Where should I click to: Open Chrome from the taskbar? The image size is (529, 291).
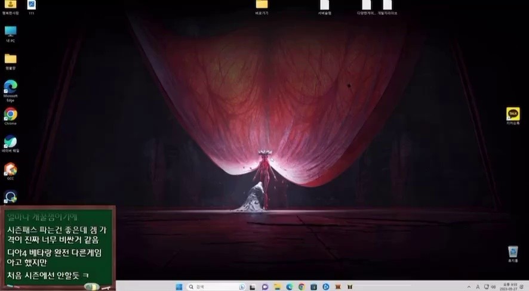(302, 287)
